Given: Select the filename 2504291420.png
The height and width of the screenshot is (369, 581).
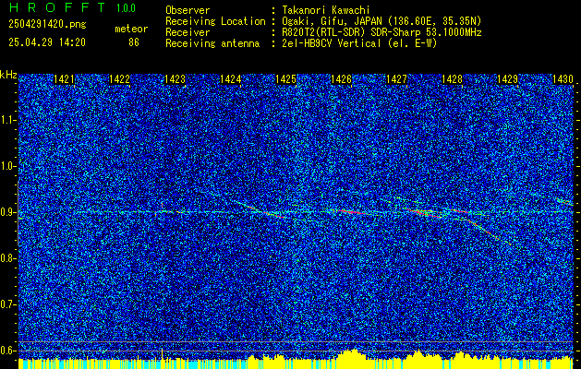Looking at the screenshot, I should [47, 25].
